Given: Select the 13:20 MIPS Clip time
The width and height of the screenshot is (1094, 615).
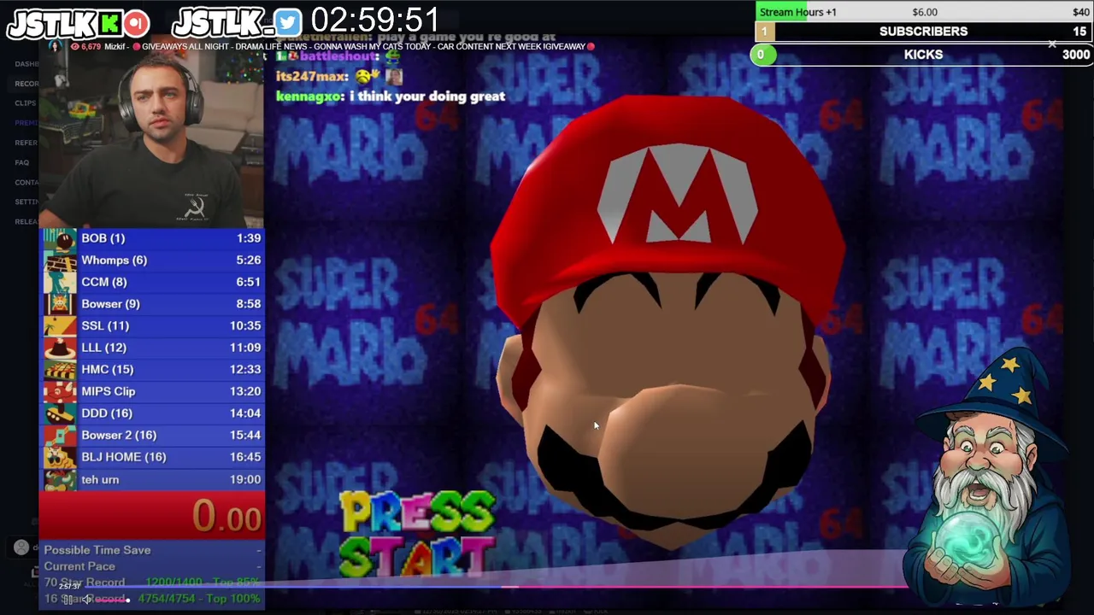Looking at the screenshot, I should point(244,391).
